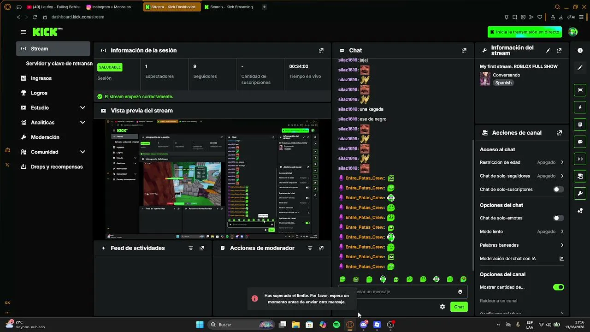Screen dimensions: 590x332
Task: Switch to the Laufey Falling Behind tab
Action: (x=53, y=7)
